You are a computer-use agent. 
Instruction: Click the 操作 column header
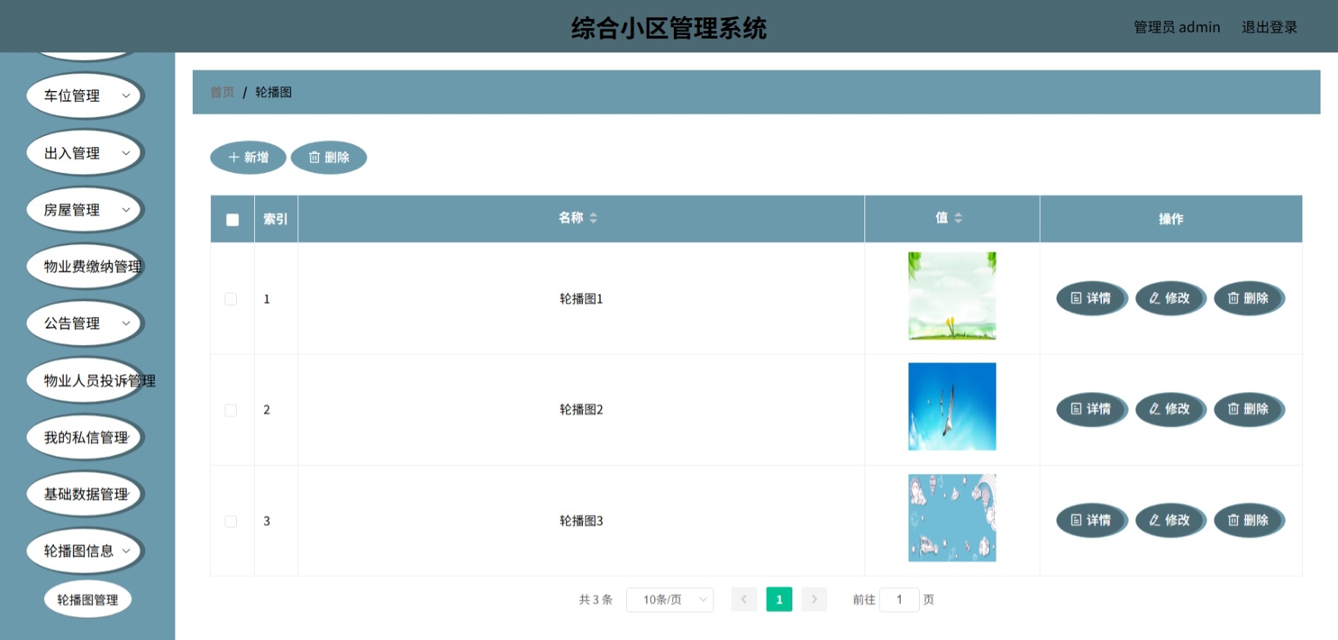pyautogui.click(x=1171, y=219)
